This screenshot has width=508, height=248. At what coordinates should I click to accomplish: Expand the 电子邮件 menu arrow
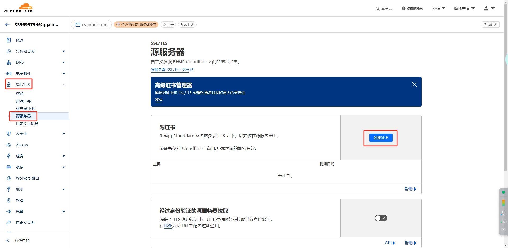coord(64,74)
